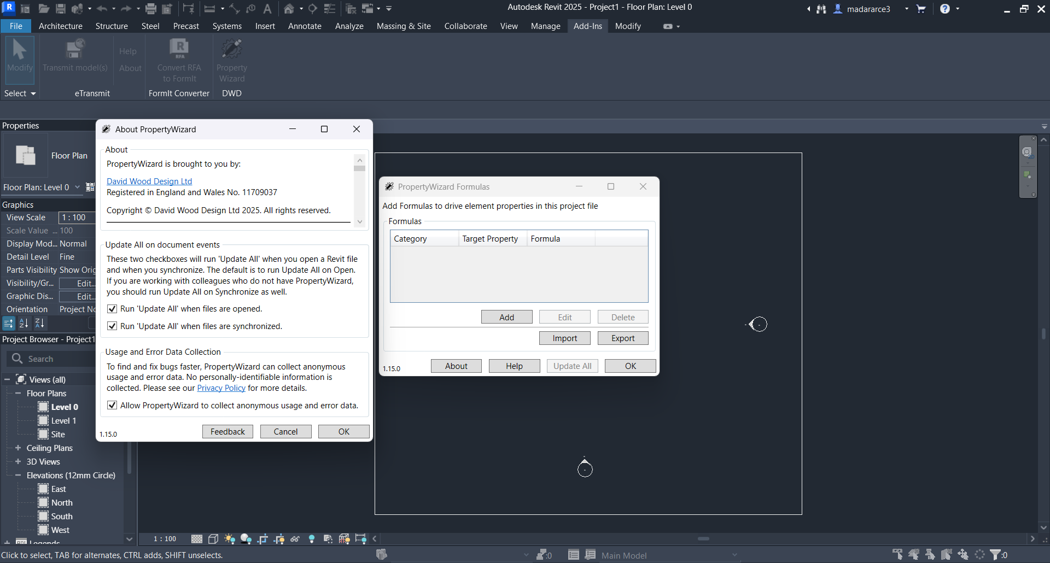The height and width of the screenshot is (563, 1050).
Task: Open the Privacy Policy link
Action: click(x=221, y=388)
